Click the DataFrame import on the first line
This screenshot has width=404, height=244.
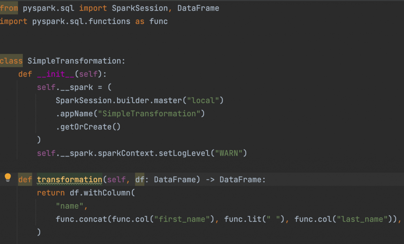[198, 8]
